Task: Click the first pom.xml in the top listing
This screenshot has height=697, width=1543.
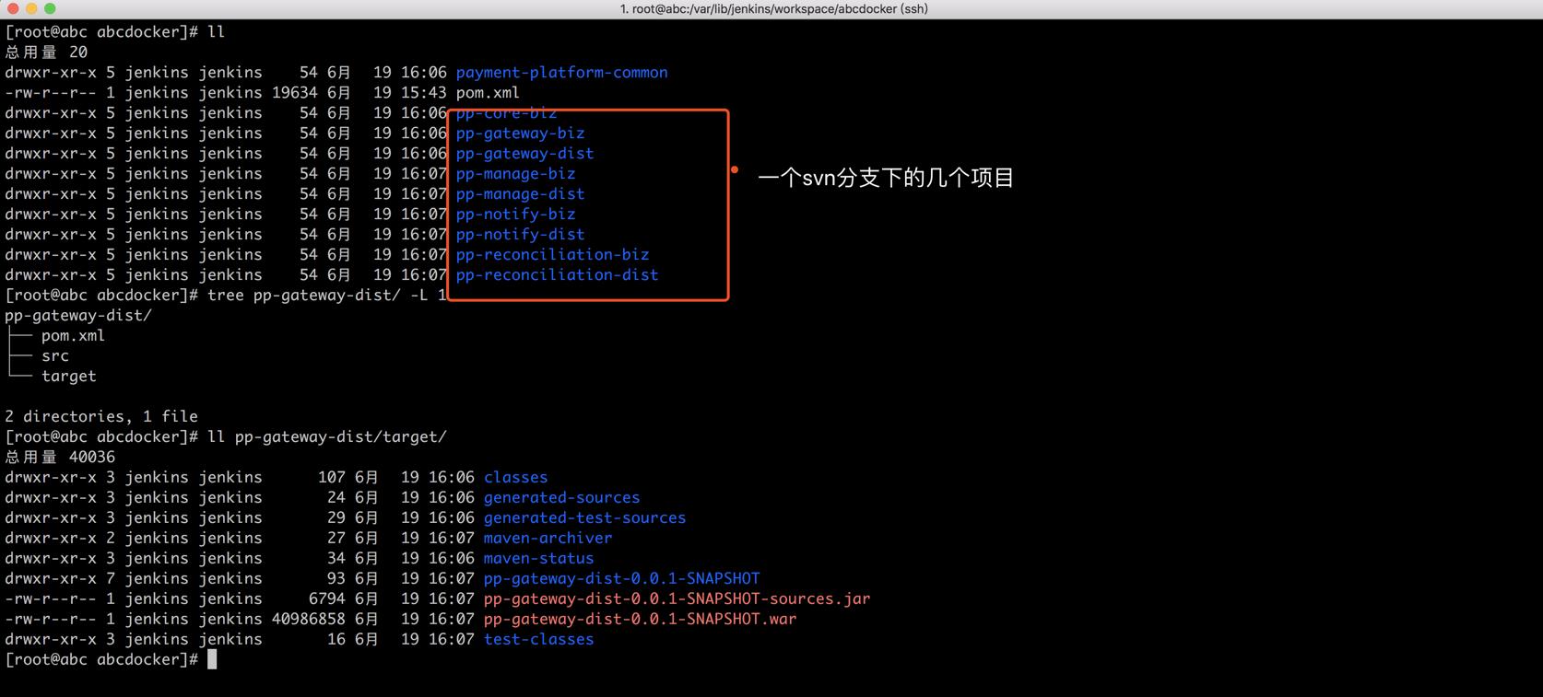Action: pos(488,92)
